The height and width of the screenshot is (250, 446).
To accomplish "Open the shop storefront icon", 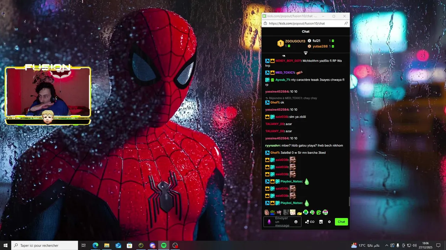I will click(x=321, y=222).
